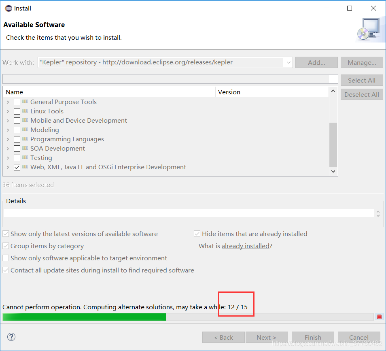
Task: Click the < Back button
Action: coord(223,337)
